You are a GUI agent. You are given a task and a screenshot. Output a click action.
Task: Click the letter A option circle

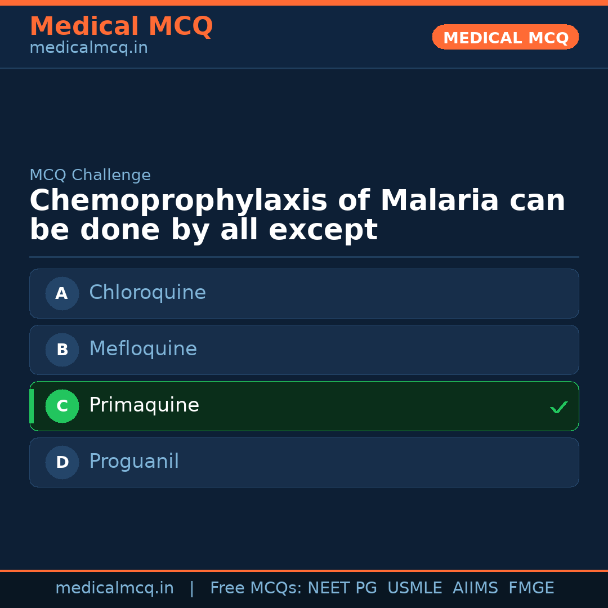(62, 293)
